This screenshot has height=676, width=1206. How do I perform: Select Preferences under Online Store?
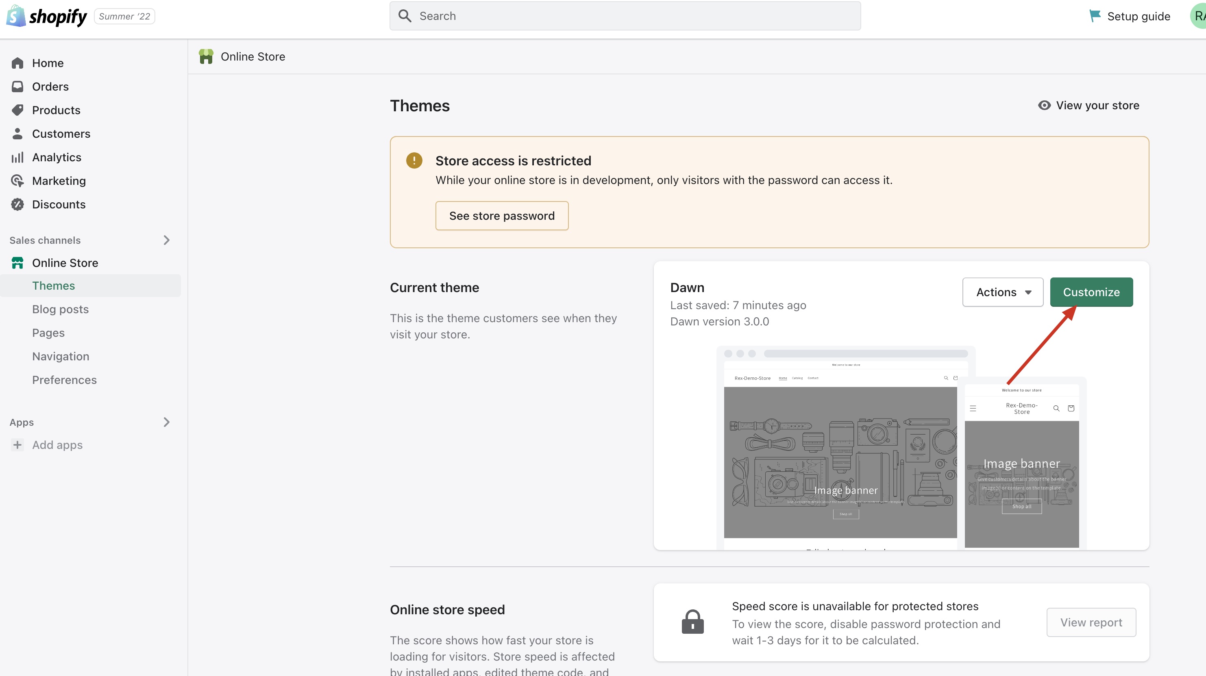tap(64, 380)
